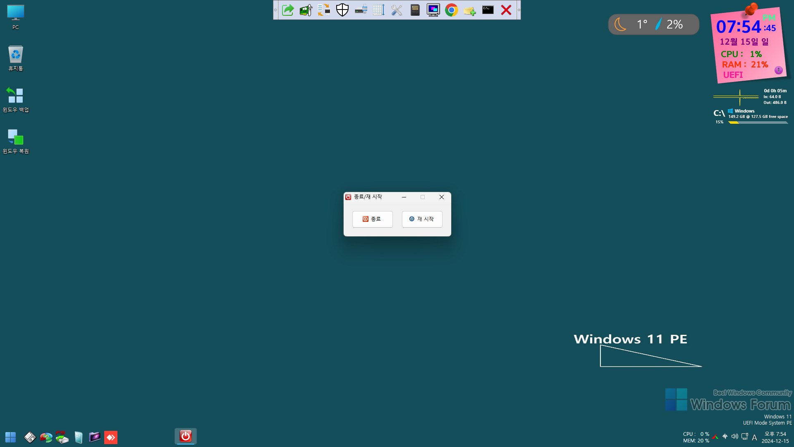
Task: Launch AnyDesk from the taskbar
Action: [110, 437]
